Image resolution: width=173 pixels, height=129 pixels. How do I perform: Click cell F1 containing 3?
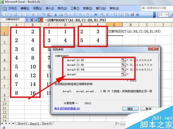98,32
